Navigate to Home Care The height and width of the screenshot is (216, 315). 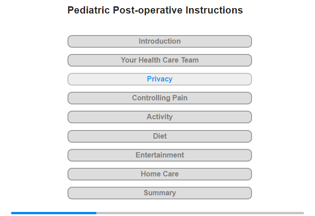(159, 174)
